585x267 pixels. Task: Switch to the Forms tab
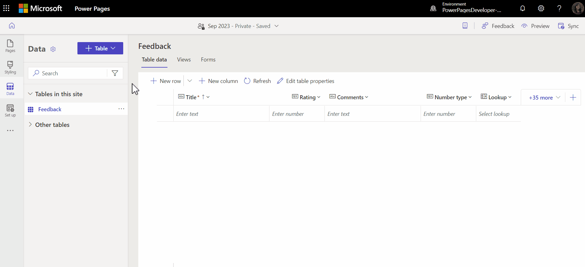tap(208, 60)
